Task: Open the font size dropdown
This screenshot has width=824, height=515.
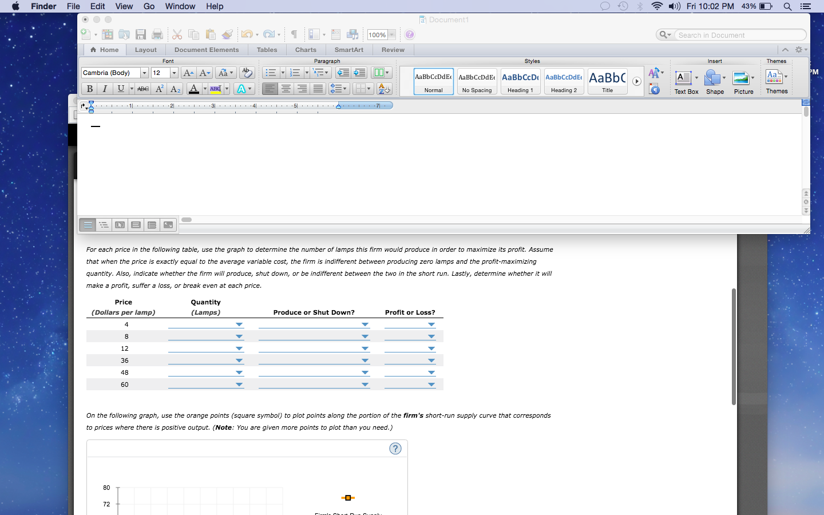Action: point(175,73)
